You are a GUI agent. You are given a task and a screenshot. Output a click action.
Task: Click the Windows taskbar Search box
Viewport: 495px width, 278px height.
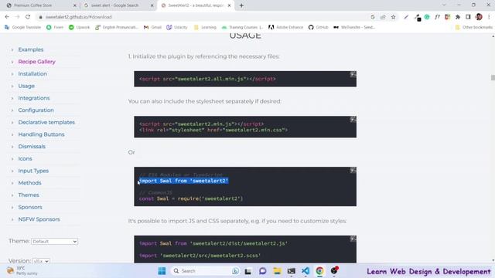pos(205,271)
